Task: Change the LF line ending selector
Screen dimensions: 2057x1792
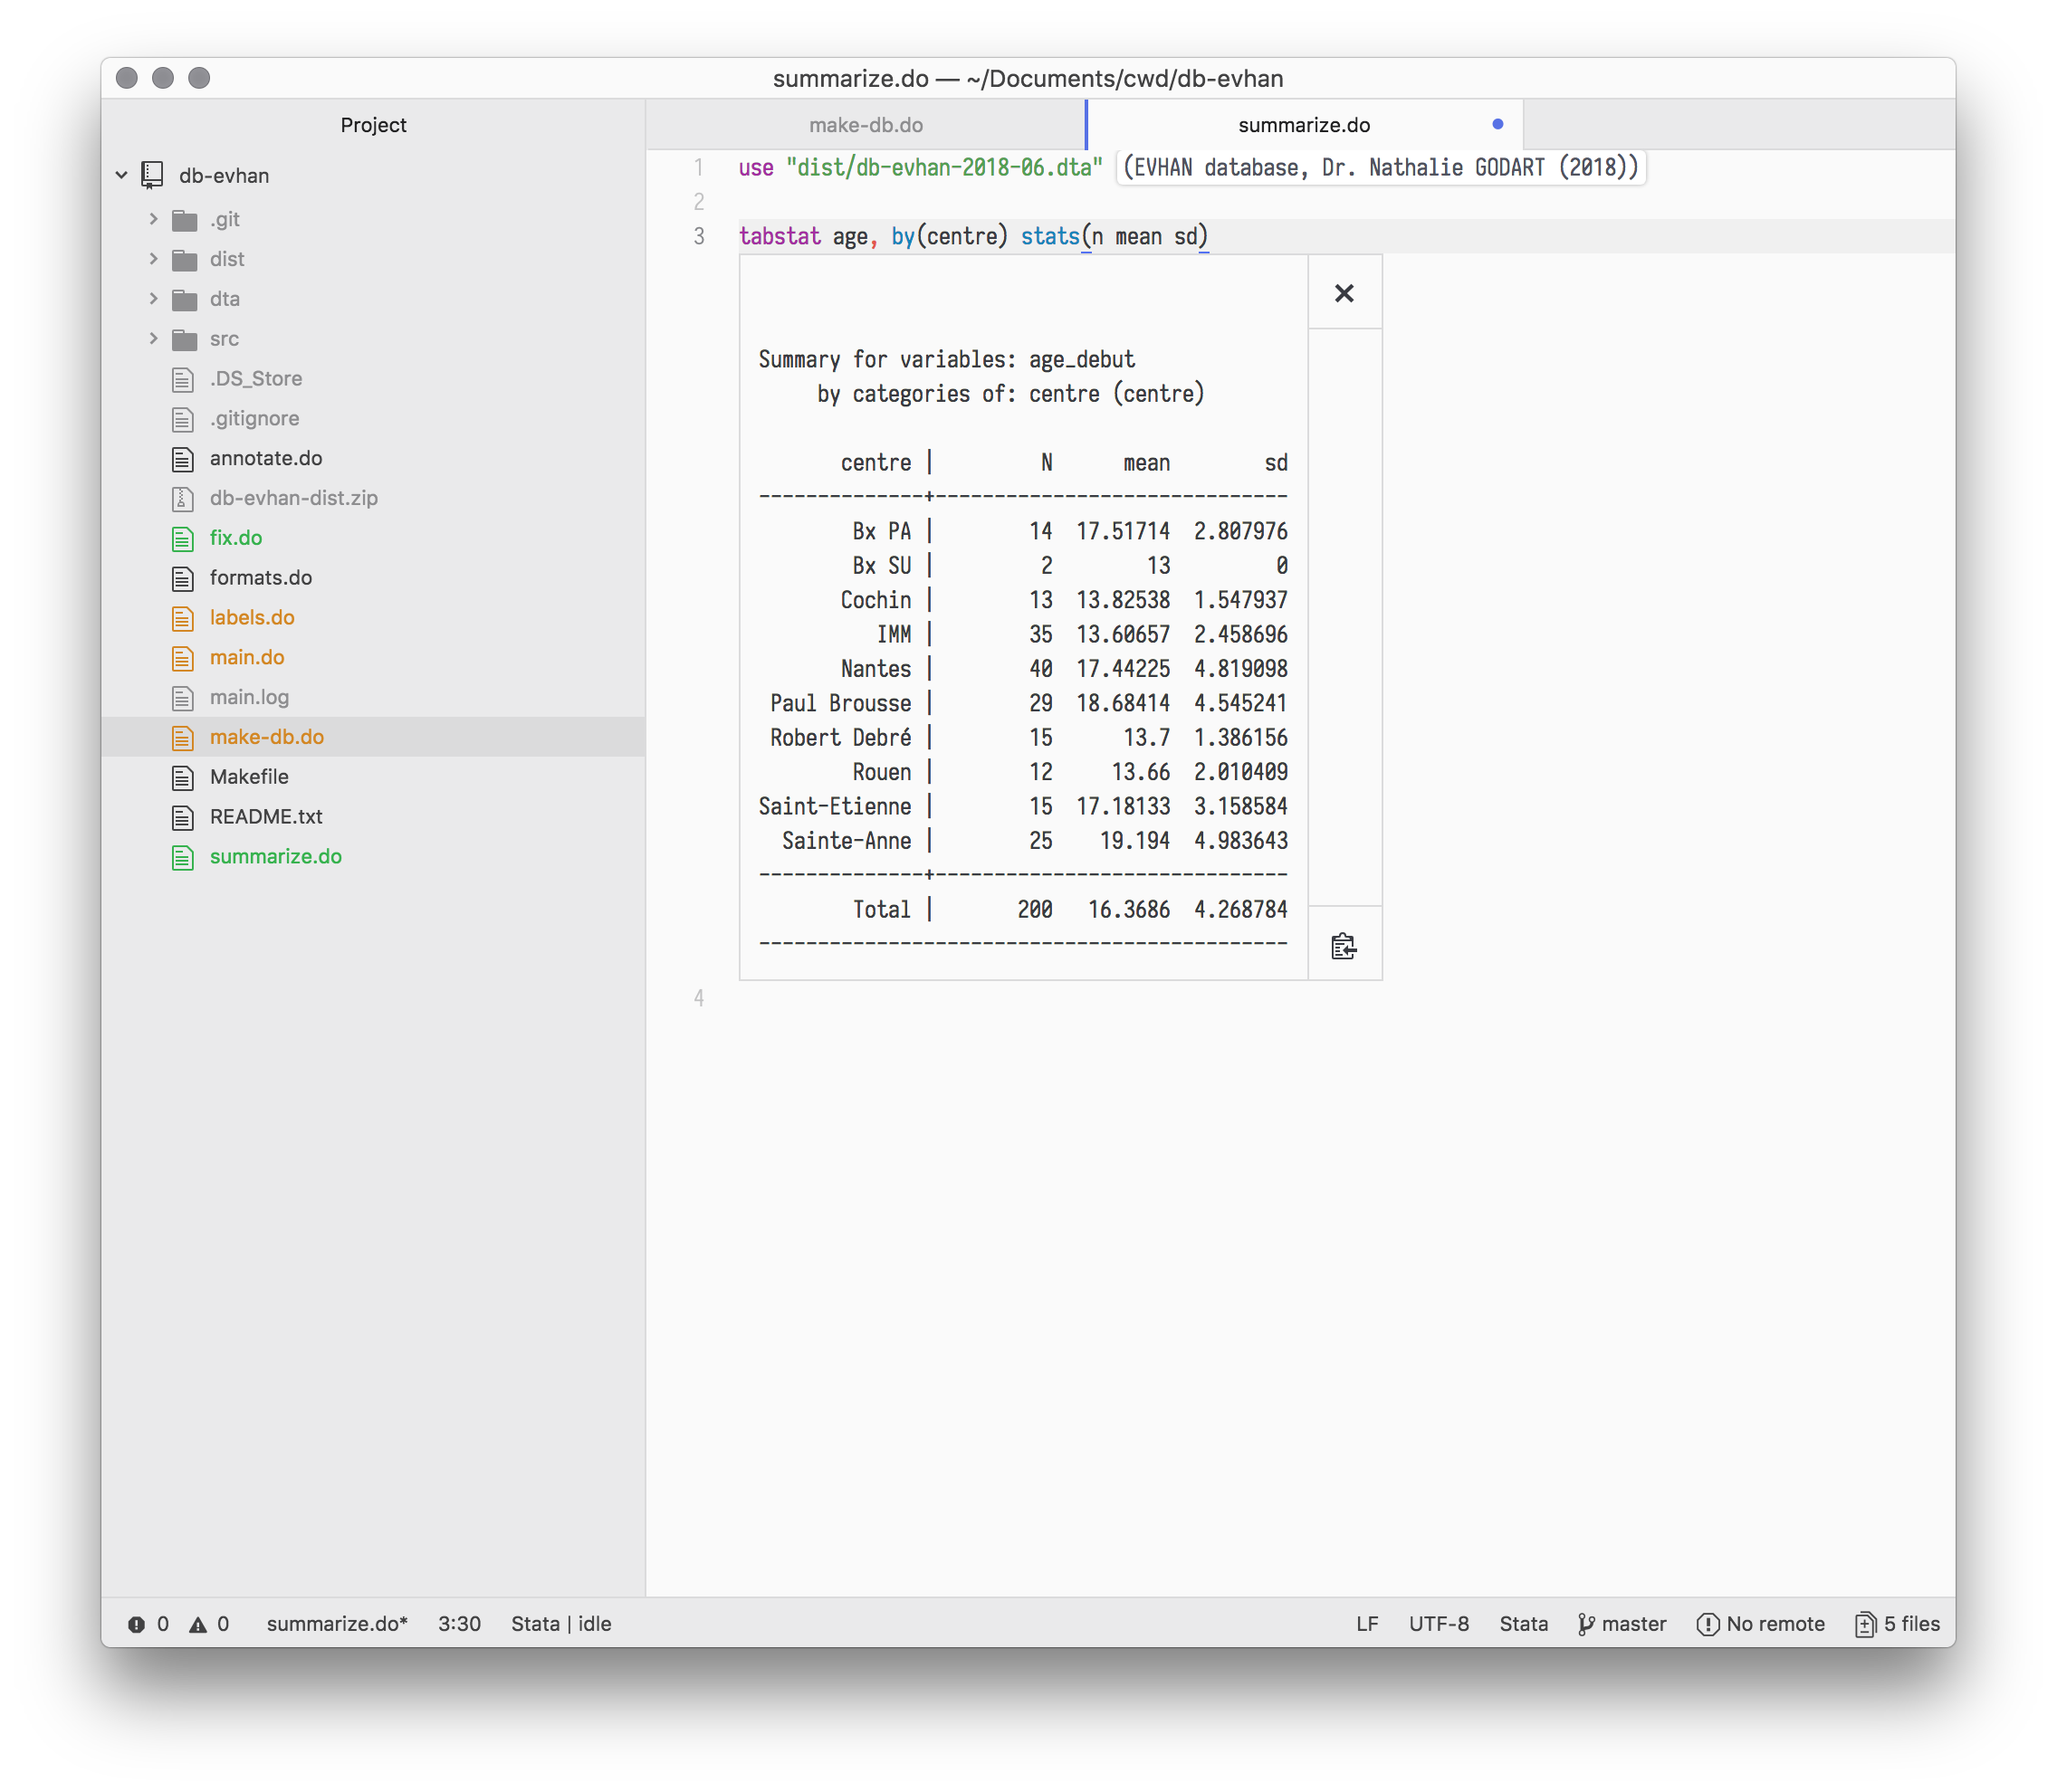Action: [x=1367, y=1624]
